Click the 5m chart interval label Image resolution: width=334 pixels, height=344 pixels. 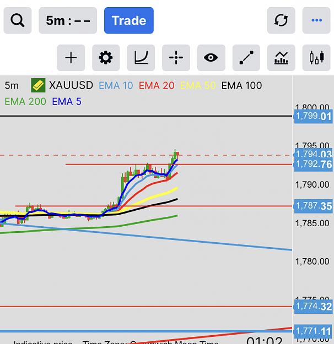coord(12,85)
